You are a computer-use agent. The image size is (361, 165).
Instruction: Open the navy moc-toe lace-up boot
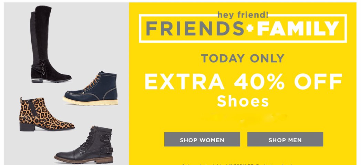(91, 88)
